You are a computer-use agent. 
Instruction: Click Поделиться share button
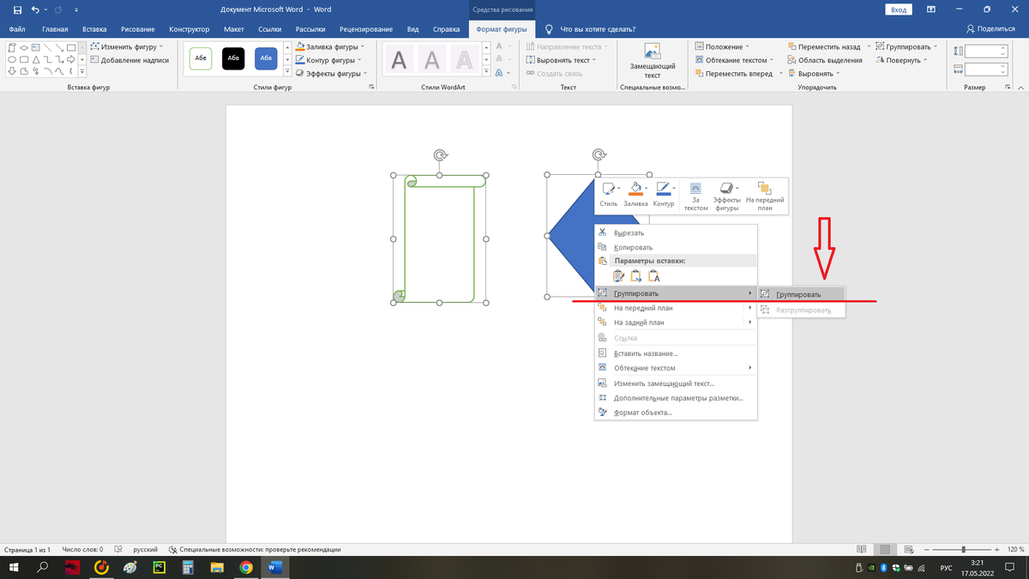coord(990,29)
